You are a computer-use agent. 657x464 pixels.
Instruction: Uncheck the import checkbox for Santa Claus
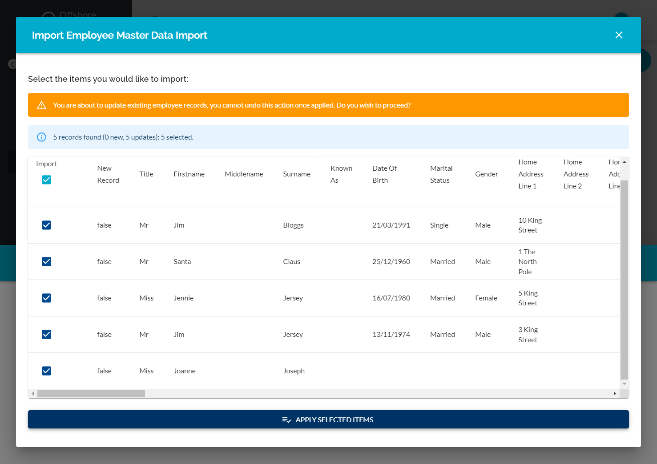pyautogui.click(x=46, y=262)
